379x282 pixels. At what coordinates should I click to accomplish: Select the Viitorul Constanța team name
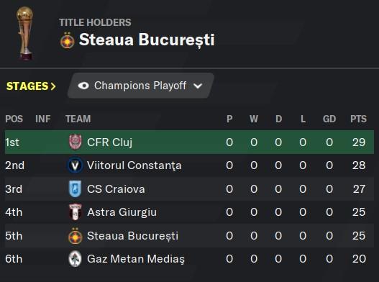coord(134,165)
